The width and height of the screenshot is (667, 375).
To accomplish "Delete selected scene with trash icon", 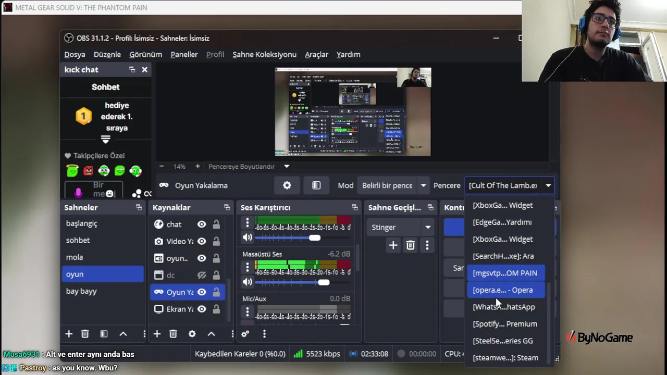I will pos(85,334).
